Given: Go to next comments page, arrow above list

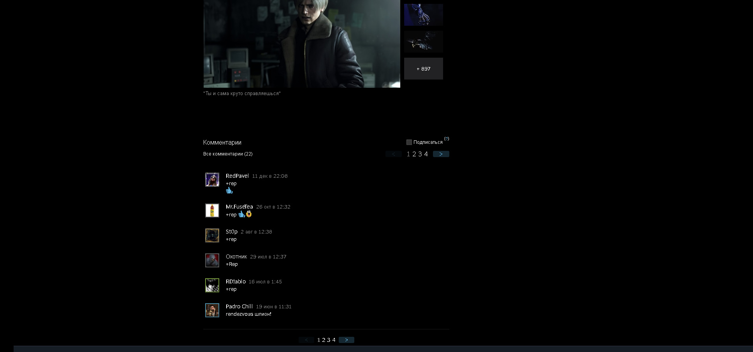Looking at the screenshot, I should coord(441,154).
